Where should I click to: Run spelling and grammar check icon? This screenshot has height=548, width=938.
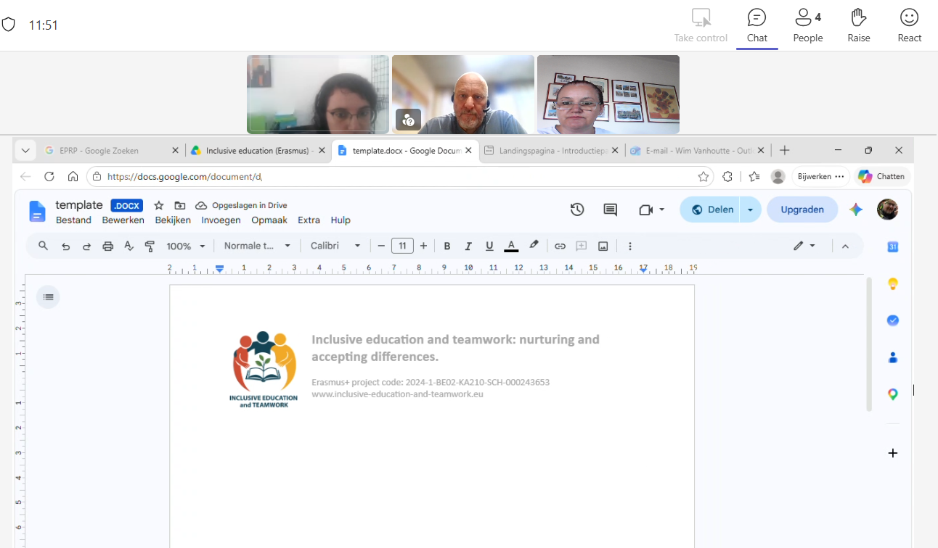coord(129,246)
